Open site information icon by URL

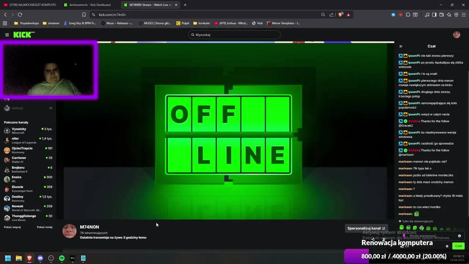(93, 15)
